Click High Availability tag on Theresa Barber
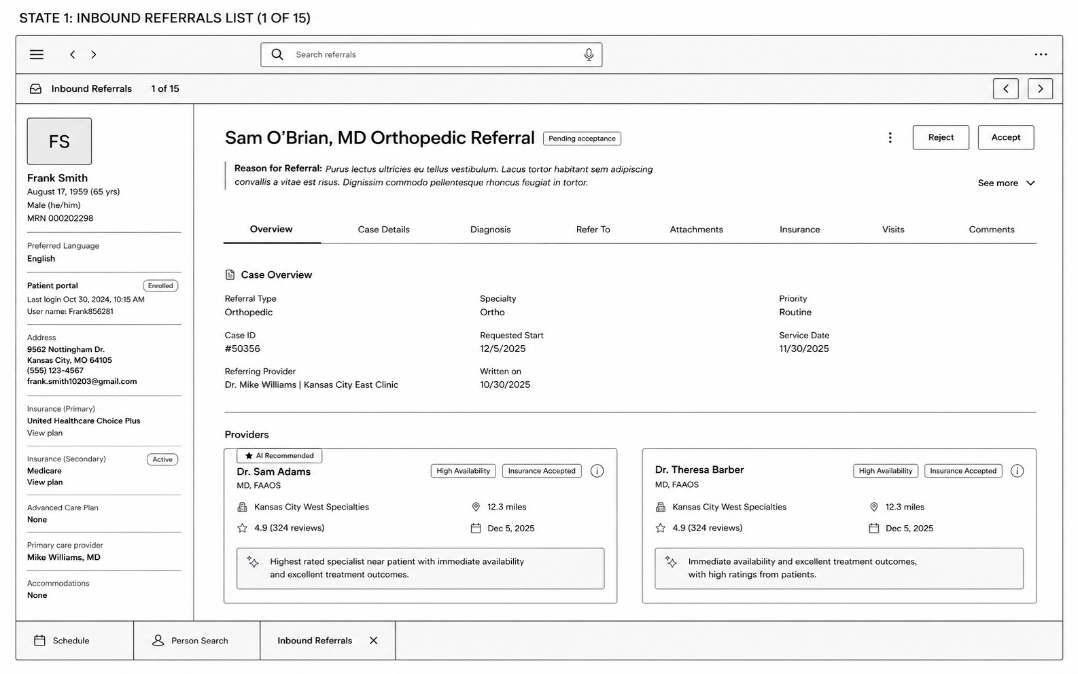1078x674 pixels. click(886, 471)
